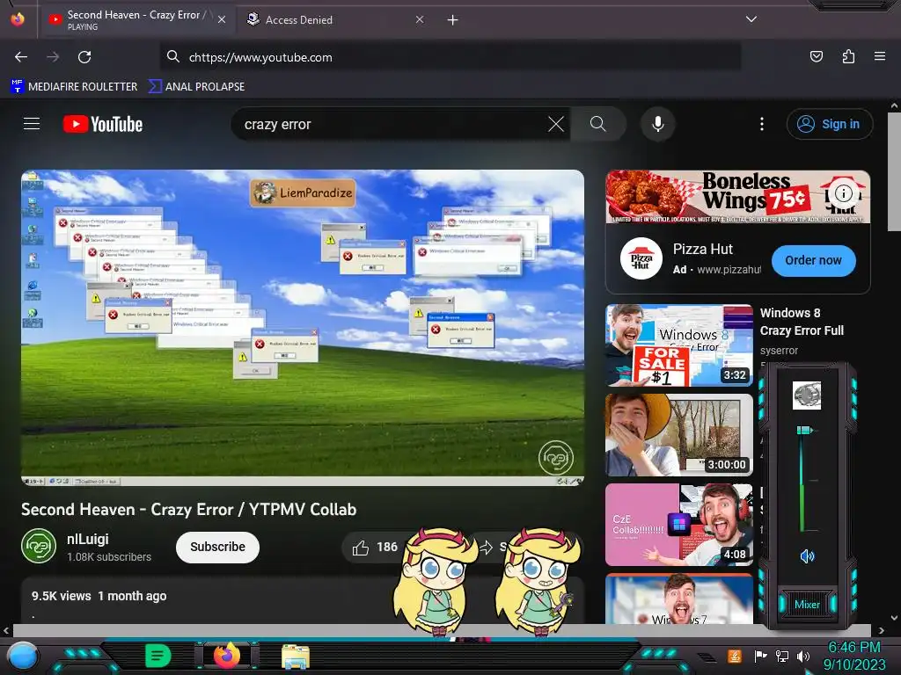Screen dimensions: 901x675
Task: Subscribe to nlLuigi channel
Action: 217,547
